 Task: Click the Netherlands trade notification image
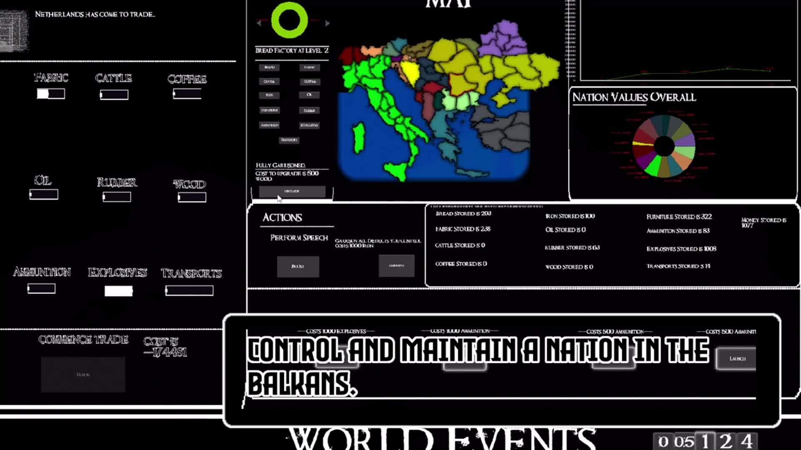pos(14,31)
